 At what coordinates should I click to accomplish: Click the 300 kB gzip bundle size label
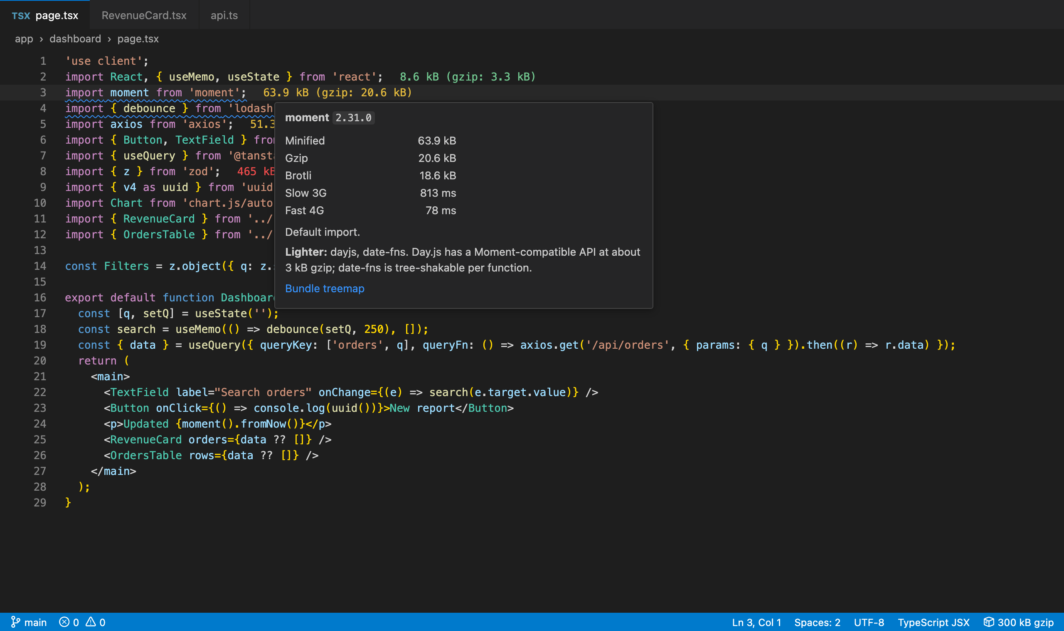coord(1025,622)
